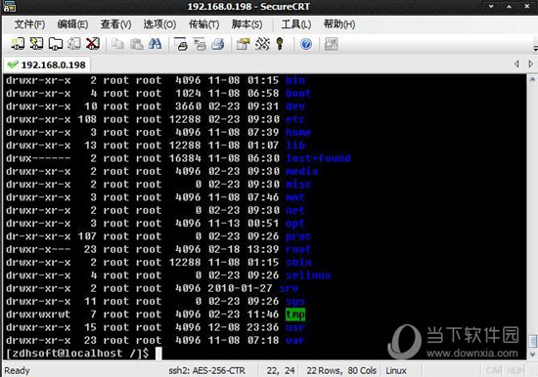This screenshot has height=377, width=538.
Task: Open Find with the binoculars icon
Action: coord(156,44)
